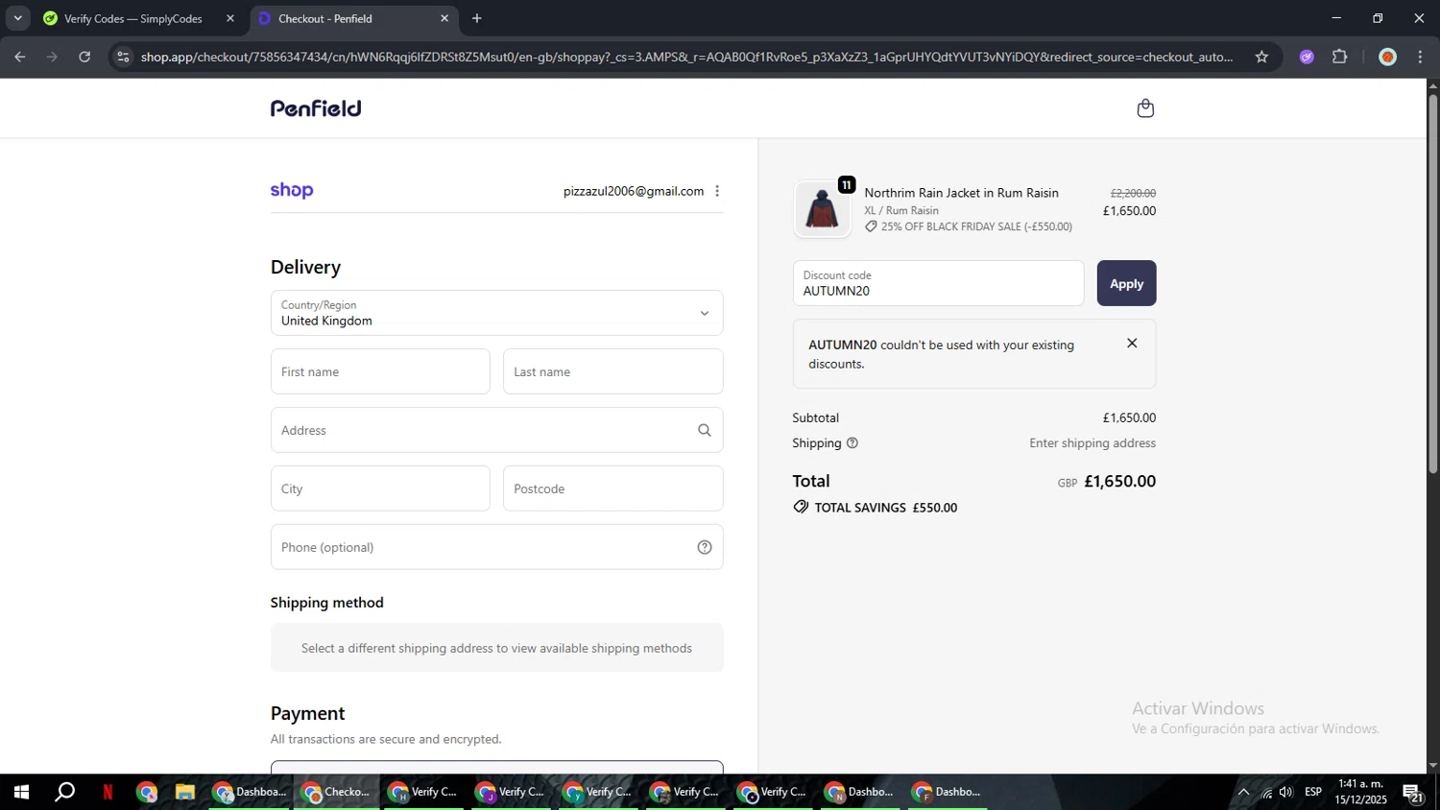
Task: Click the phone field help icon
Action: click(x=704, y=547)
